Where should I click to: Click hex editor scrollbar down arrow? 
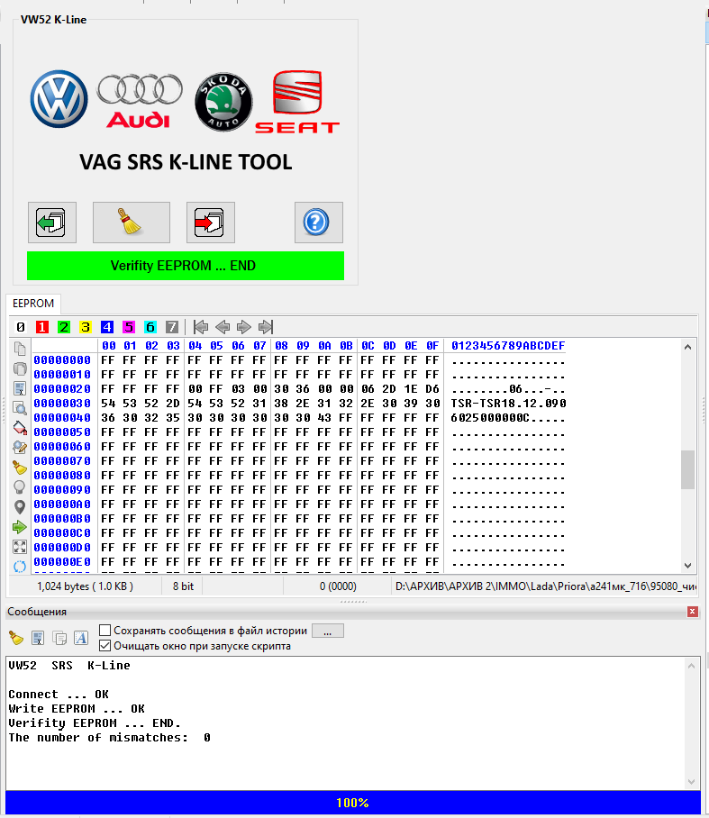pyautogui.click(x=687, y=566)
